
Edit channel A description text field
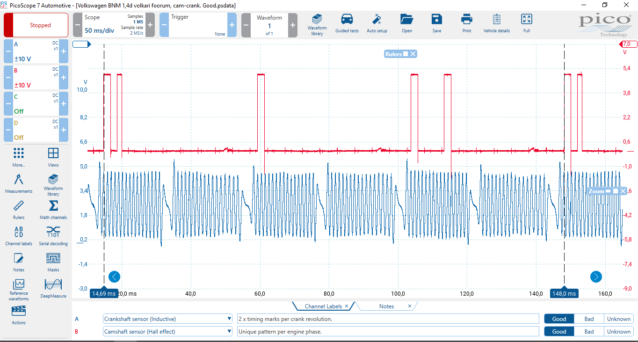click(388, 319)
